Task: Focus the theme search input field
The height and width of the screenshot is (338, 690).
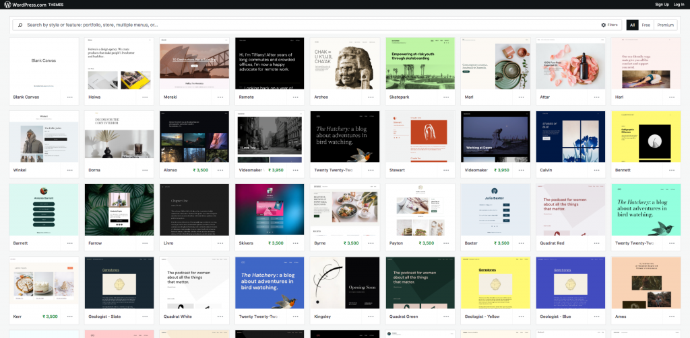Action: (310, 25)
